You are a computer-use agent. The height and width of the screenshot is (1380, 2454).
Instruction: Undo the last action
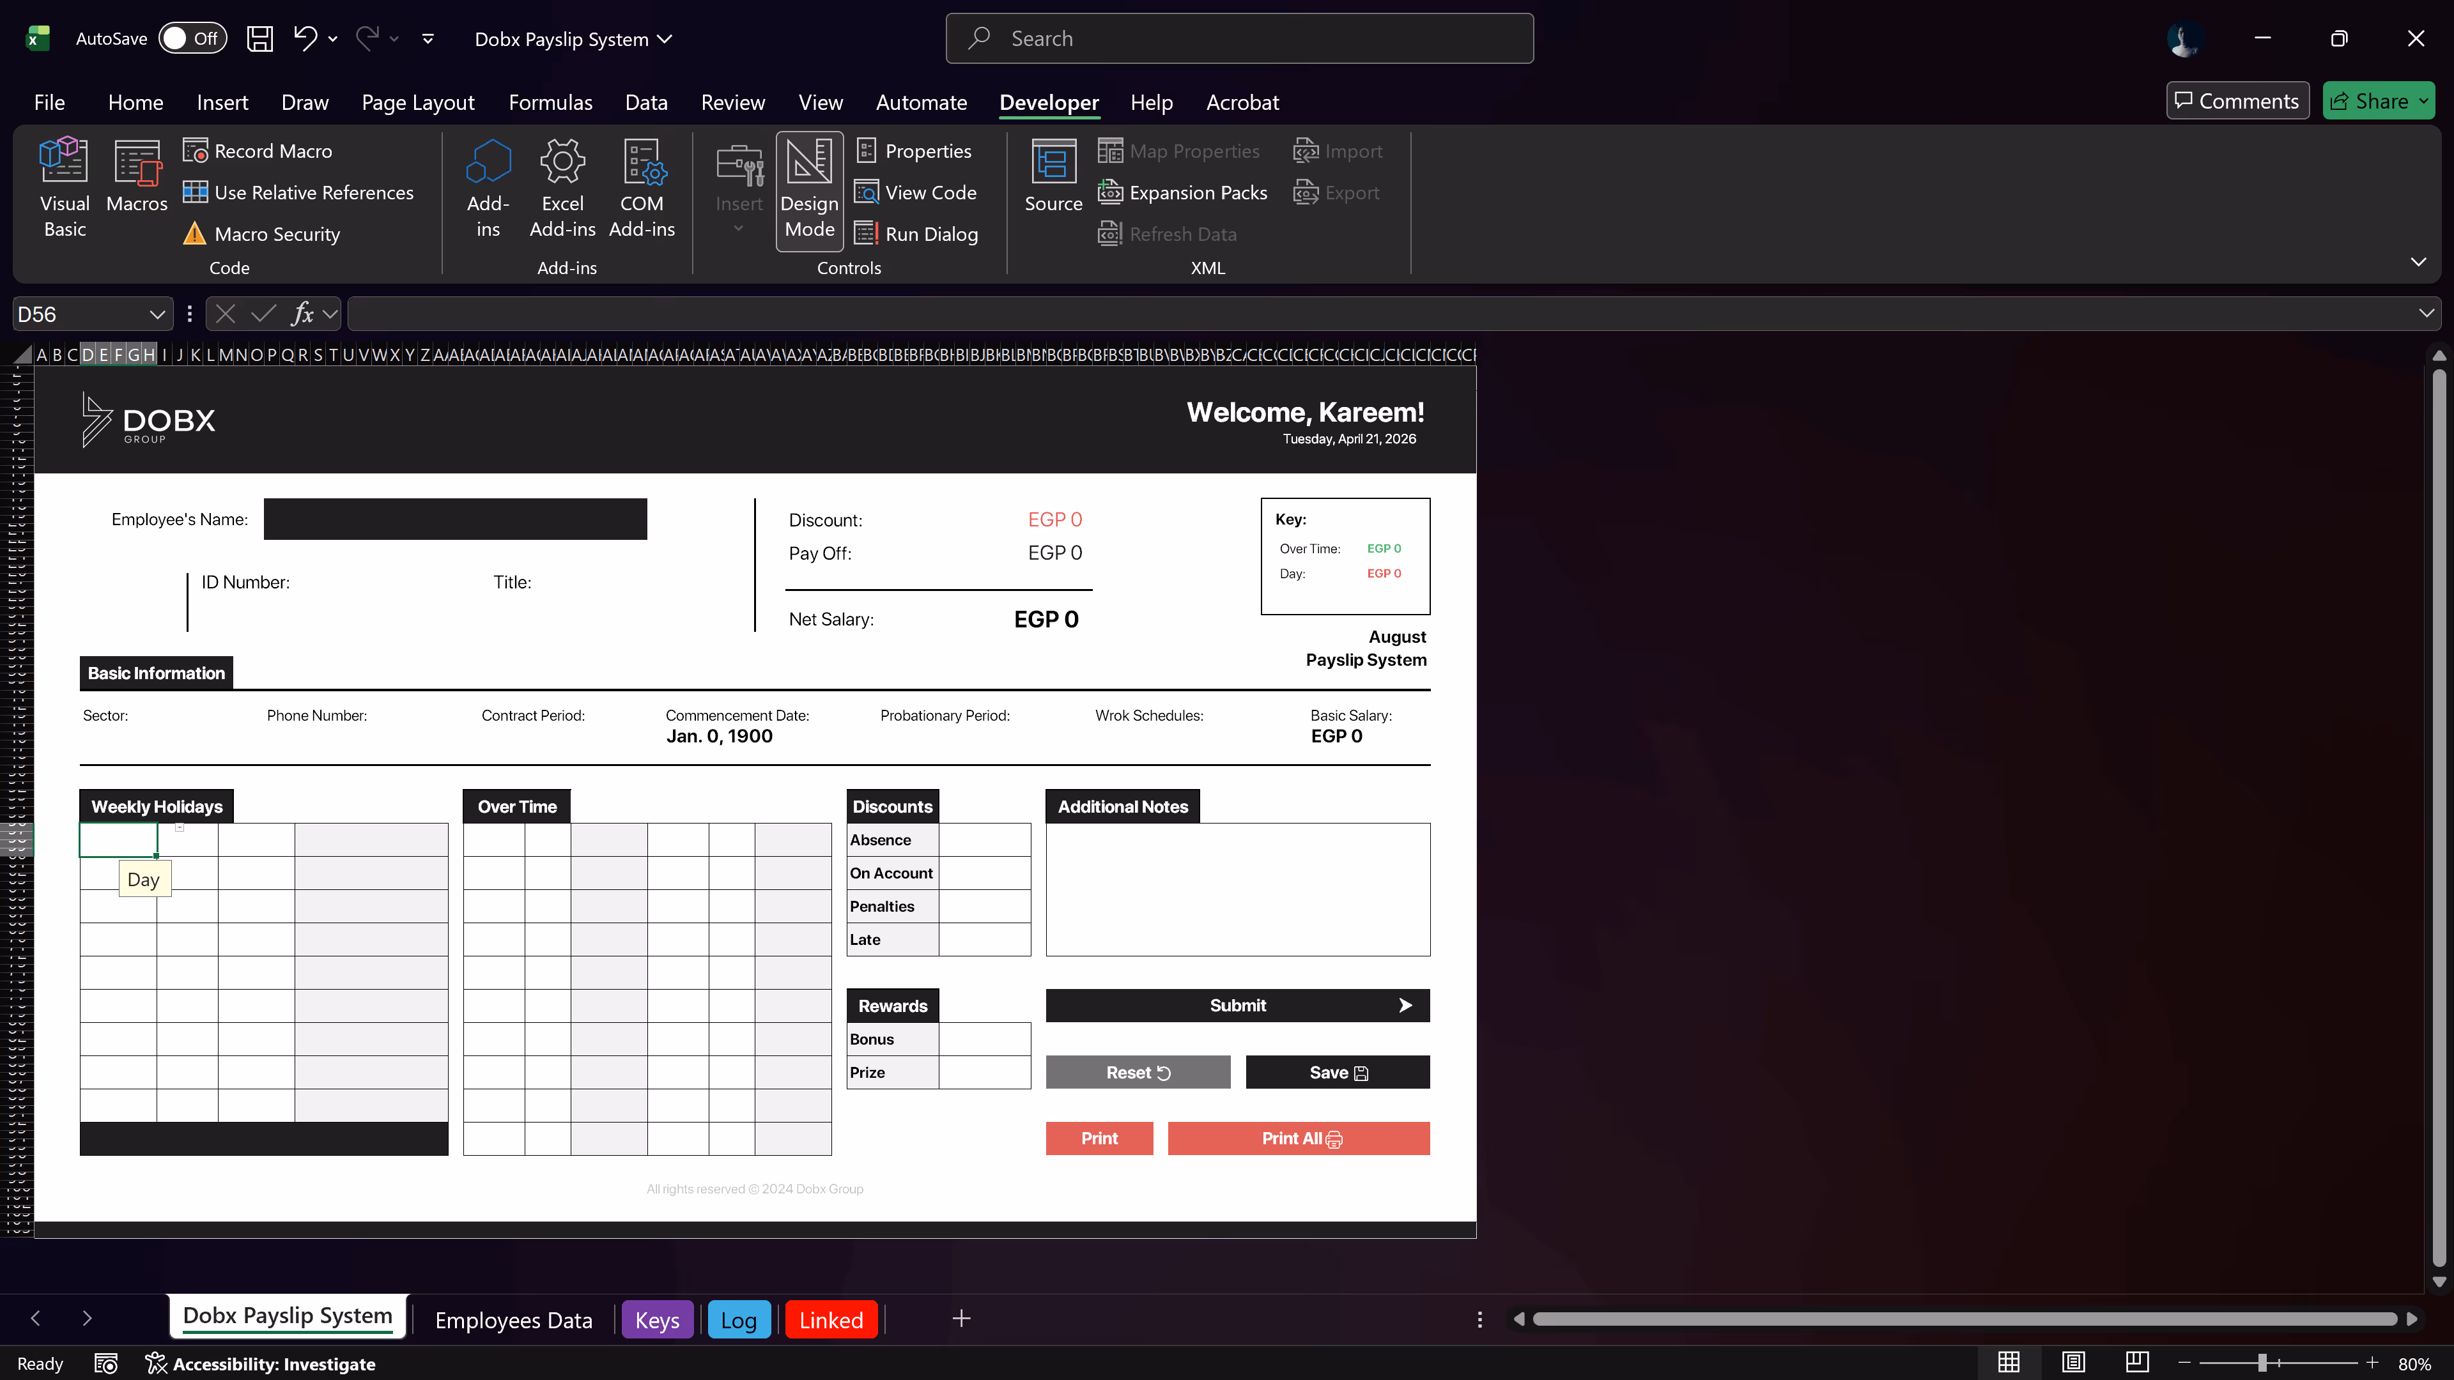click(305, 38)
